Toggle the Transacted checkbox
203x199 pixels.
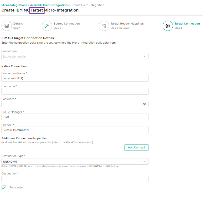tap(4, 187)
